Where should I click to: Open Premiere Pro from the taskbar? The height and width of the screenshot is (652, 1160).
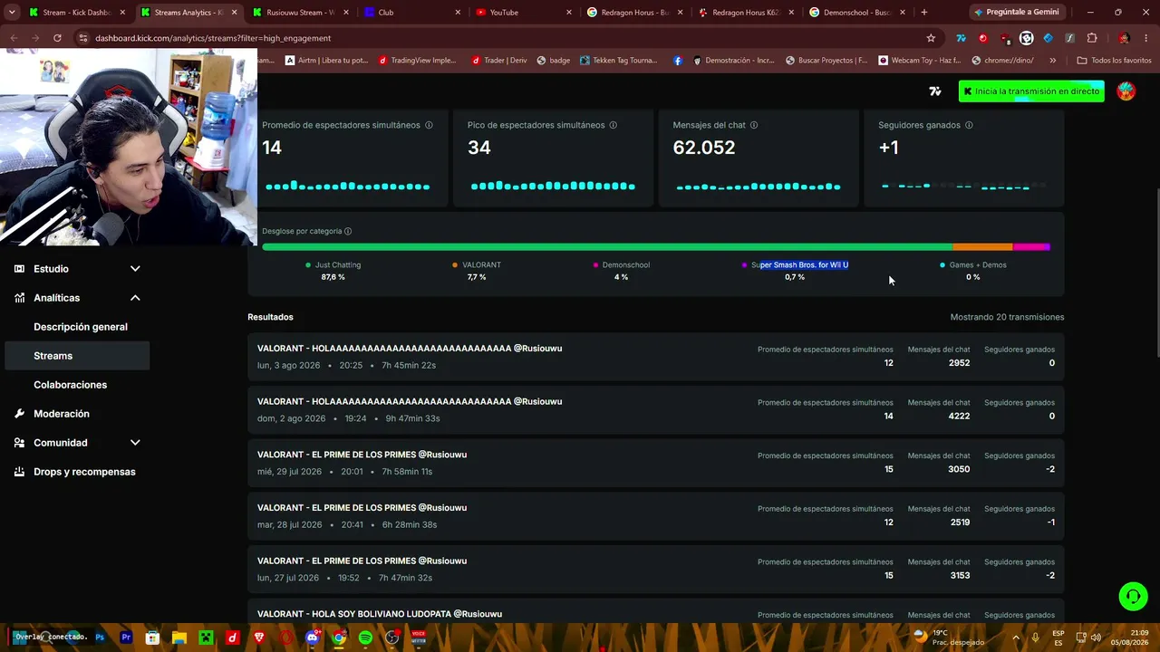[126, 638]
